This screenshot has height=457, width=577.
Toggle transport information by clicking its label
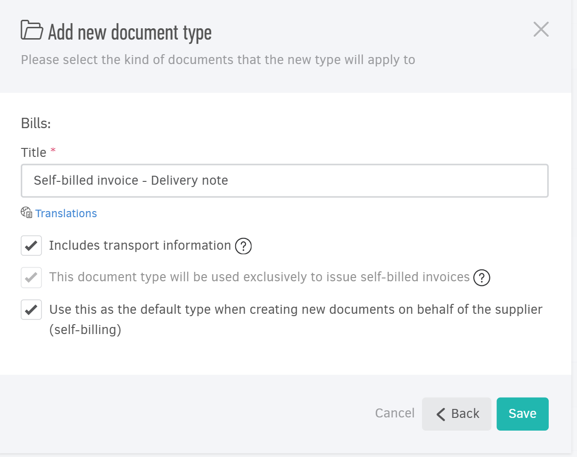[139, 245]
